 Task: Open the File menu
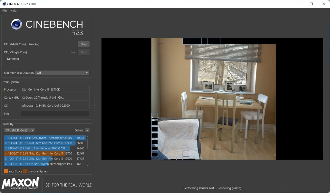coord(5,11)
